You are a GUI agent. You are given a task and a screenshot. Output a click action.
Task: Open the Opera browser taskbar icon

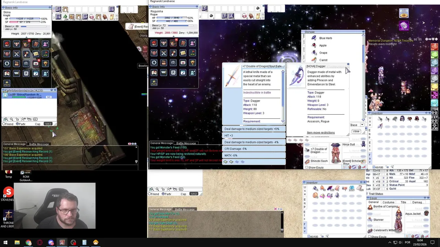(x=40, y=243)
